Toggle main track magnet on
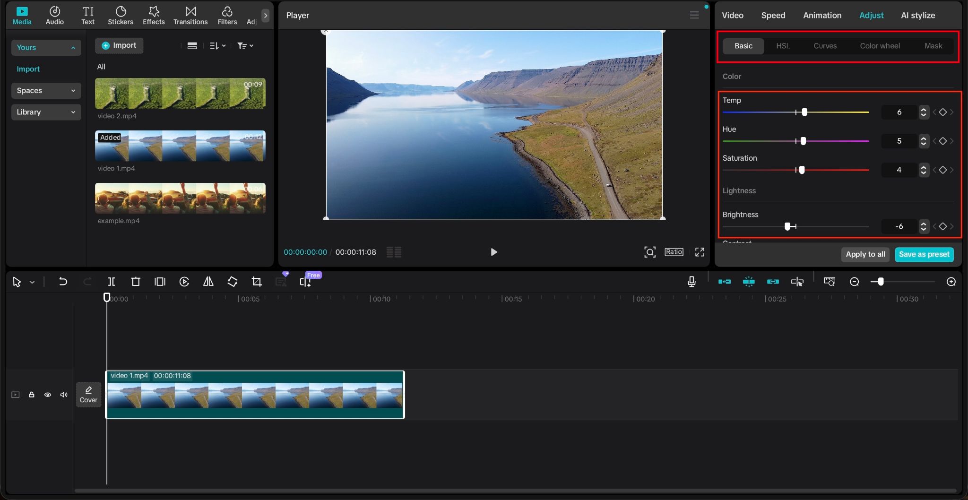 tap(724, 282)
